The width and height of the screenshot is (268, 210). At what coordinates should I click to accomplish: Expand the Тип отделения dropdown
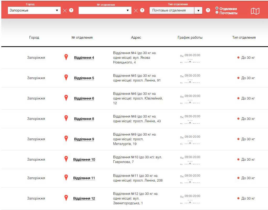198,10
